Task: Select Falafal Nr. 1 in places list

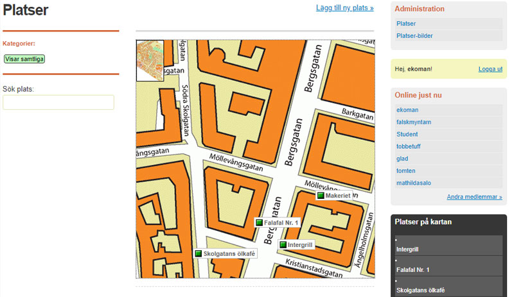Action: coord(412,270)
